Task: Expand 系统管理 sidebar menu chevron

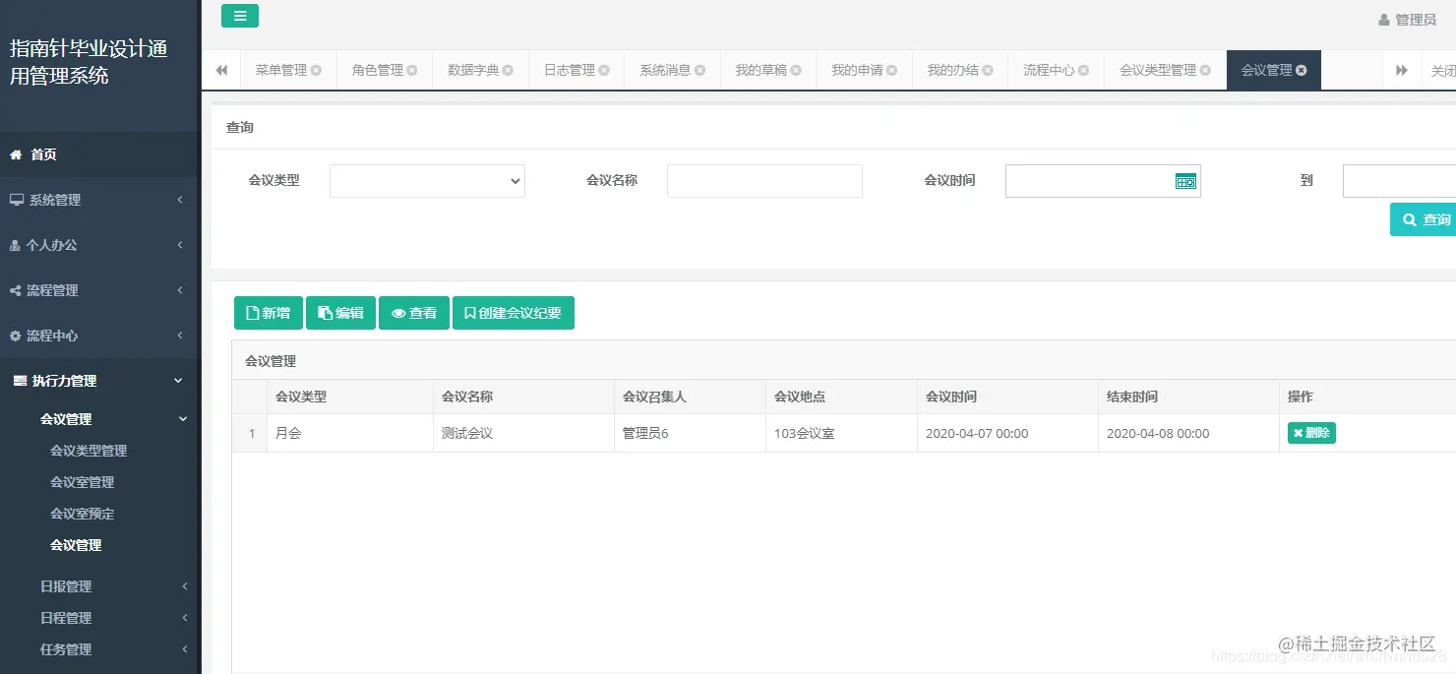Action: pos(180,200)
